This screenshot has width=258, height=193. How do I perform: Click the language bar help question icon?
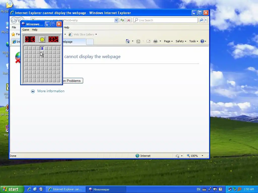point(220,189)
